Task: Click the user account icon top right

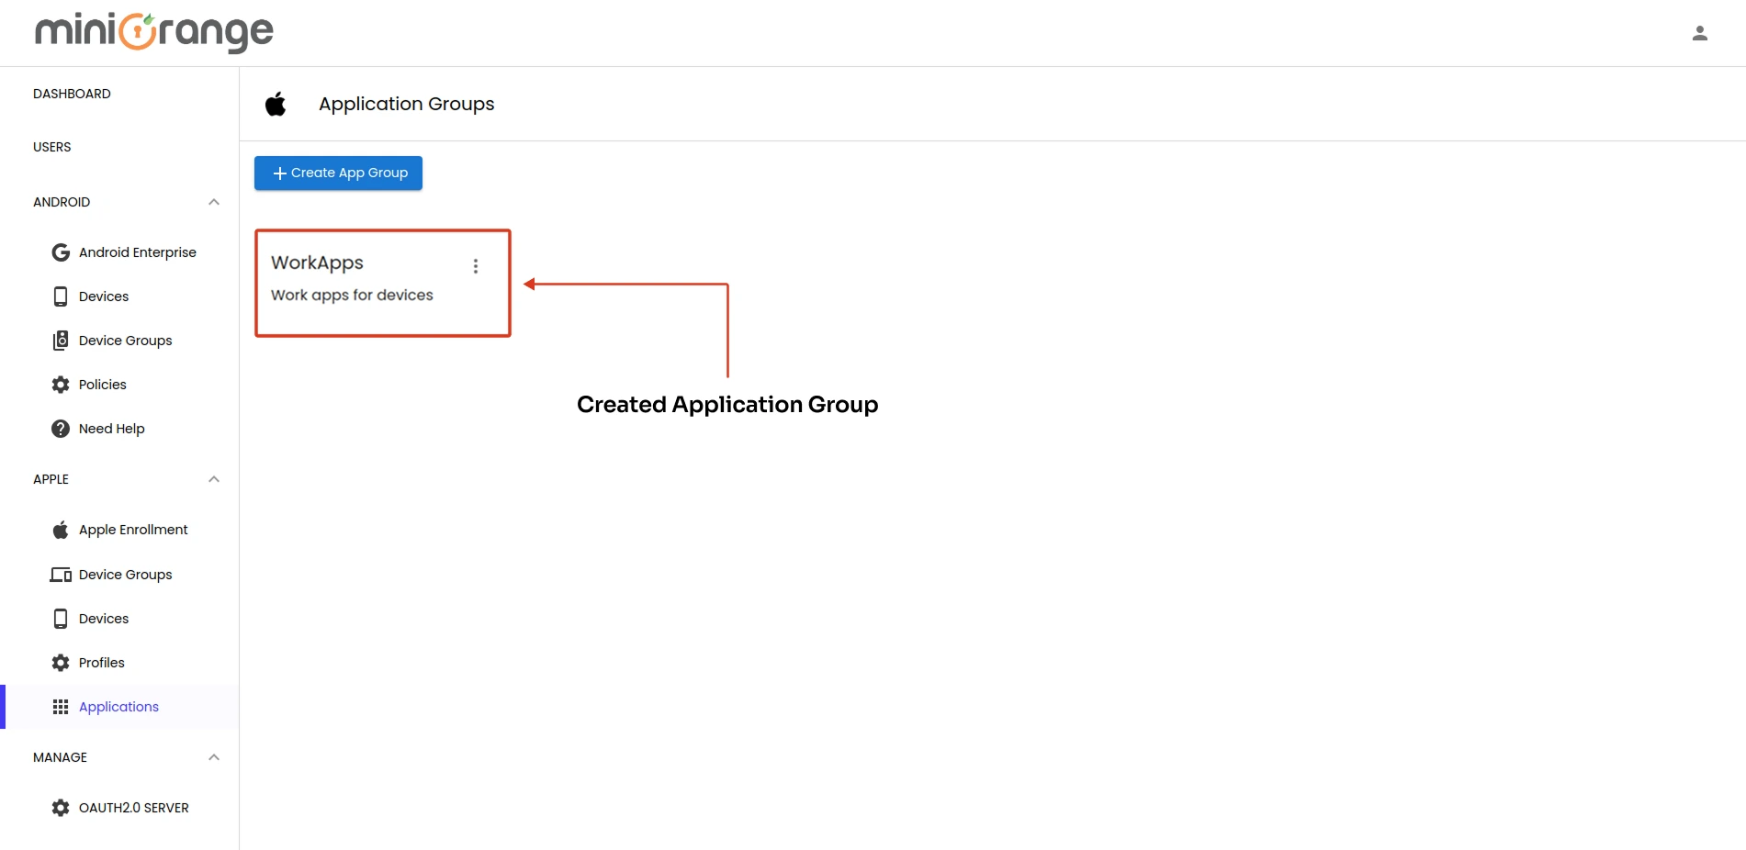Action: click(1700, 33)
